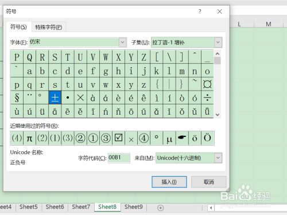Select the letter é with acute

point(131,97)
